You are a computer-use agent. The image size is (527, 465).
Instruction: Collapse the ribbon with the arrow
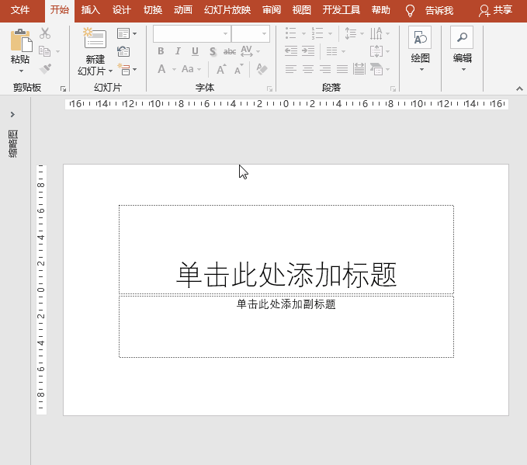(x=519, y=88)
